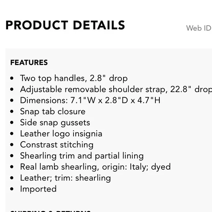The width and height of the screenshot is (212, 212).
Task: Click 'Leather logo insignia' feature
Action: 61,134
